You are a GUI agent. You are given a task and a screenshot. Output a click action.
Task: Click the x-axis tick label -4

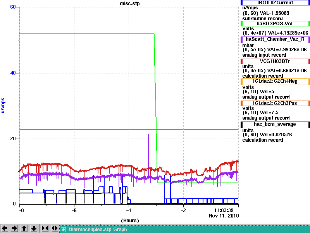(129, 210)
